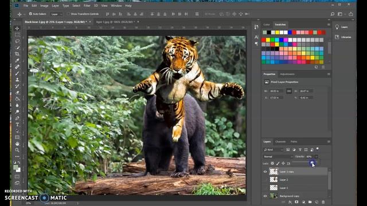Switch to the Color panel tab

click(x=267, y=25)
